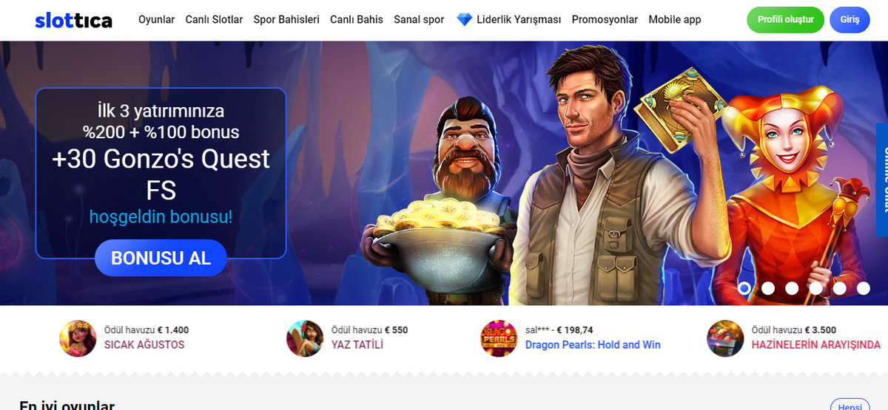The height and width of the screenshot is (410, 888).
Task: Click the Giriş login button
Action: [850, 20]
